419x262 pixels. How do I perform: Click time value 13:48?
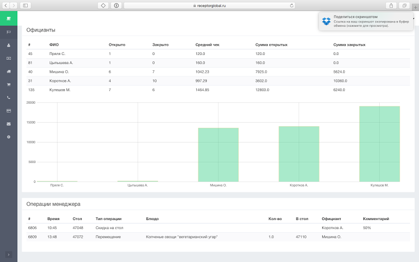click(52, 237)
